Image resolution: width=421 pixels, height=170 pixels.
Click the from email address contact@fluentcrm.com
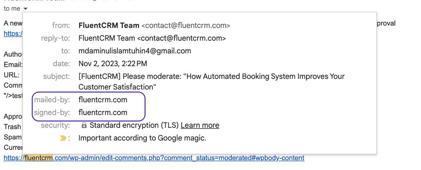(186, 25)
